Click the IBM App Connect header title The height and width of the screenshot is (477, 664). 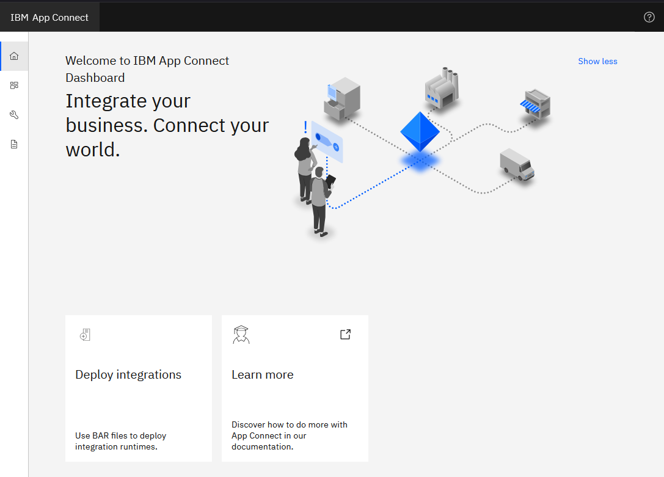pyautogui.click(x=49, y=17)
